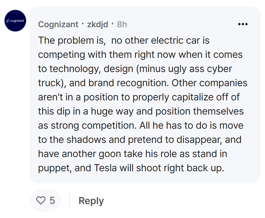Open the three-dot more options menu
Image resolution: width=265 pixels, height=218 pixels.
coord(243,24)
